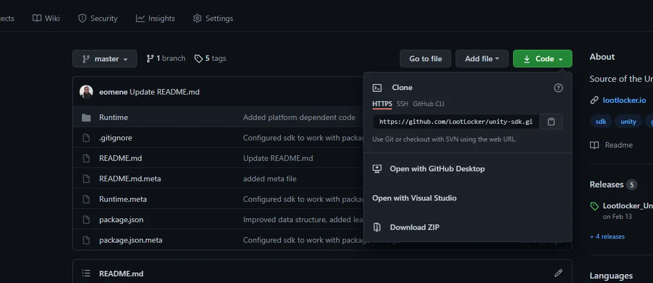Open the README.md.meta file
The image size is (653, 283).
pyautogui.click(x=130, y=179)
